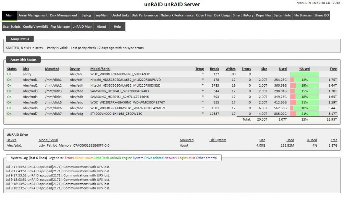Open Useful Links tab

point(120,15)
